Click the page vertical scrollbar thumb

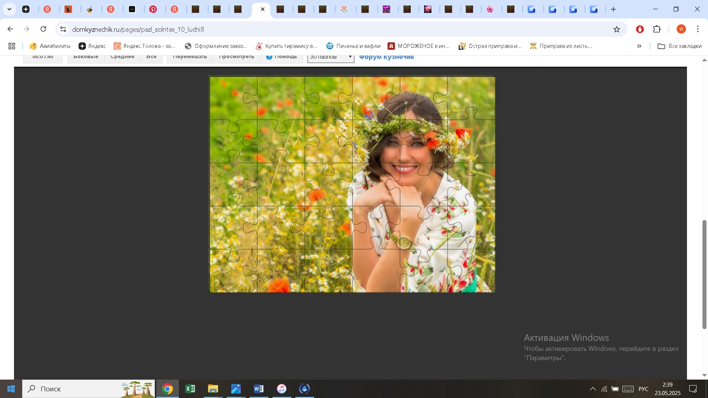pyautogui.click(x=704, y=275)
